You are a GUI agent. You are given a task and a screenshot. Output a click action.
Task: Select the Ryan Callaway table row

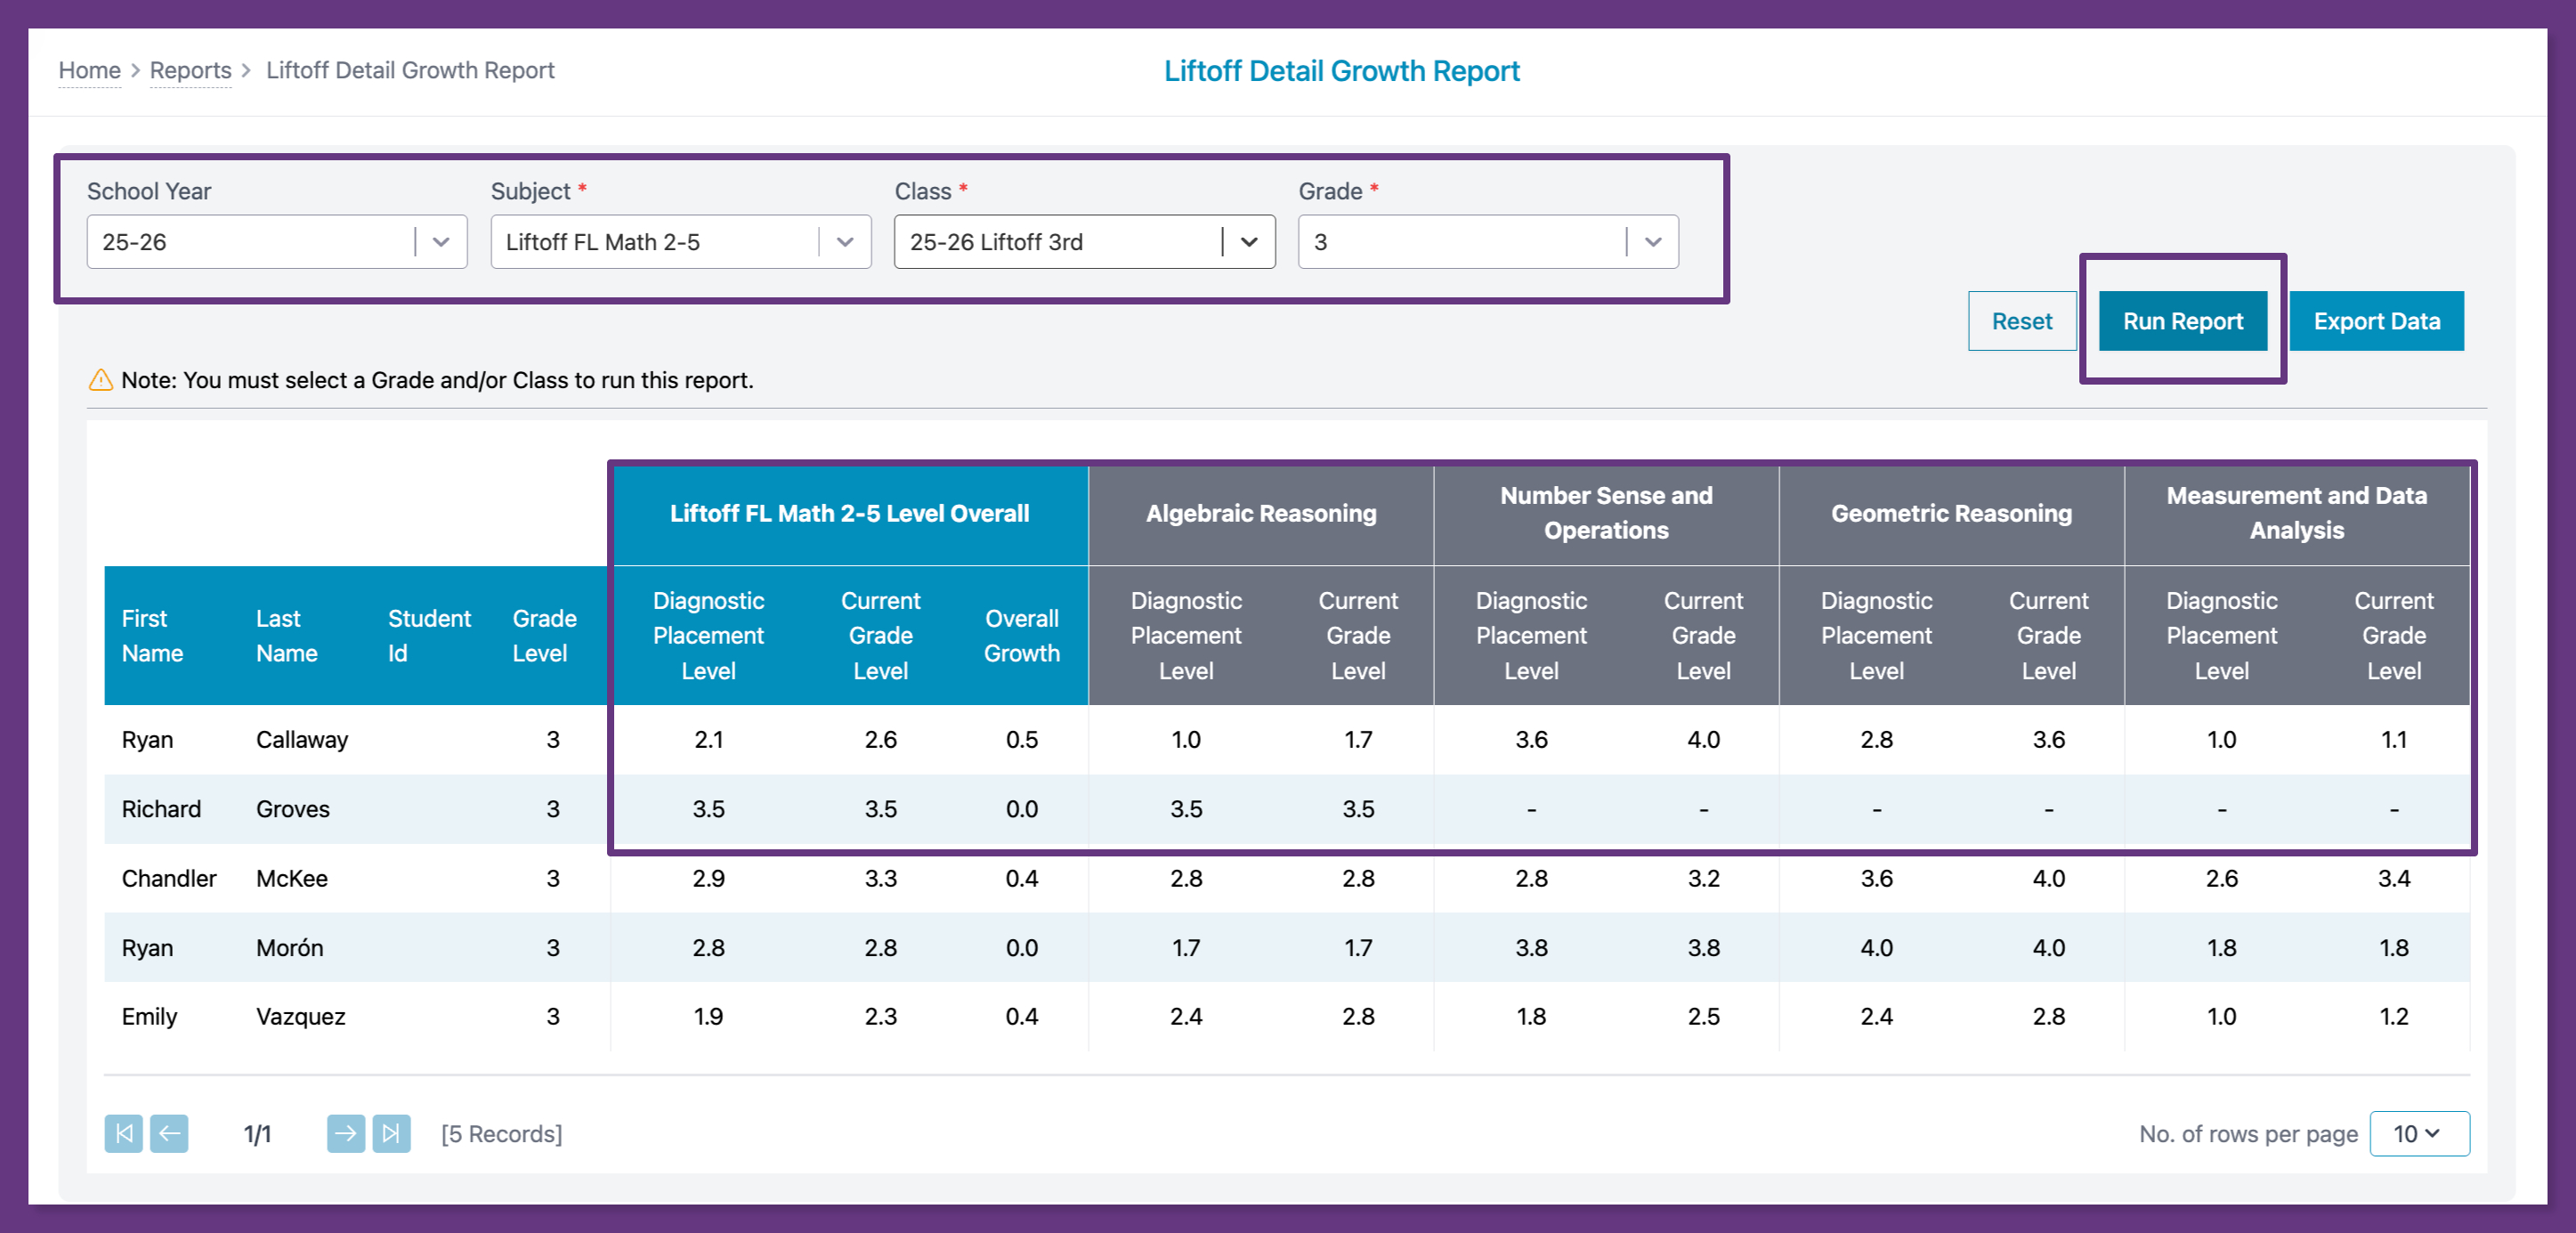pos(302,739)
